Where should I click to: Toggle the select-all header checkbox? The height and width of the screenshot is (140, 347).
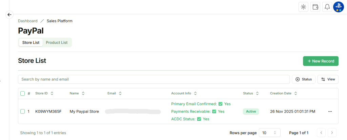[x=23, y=93]
